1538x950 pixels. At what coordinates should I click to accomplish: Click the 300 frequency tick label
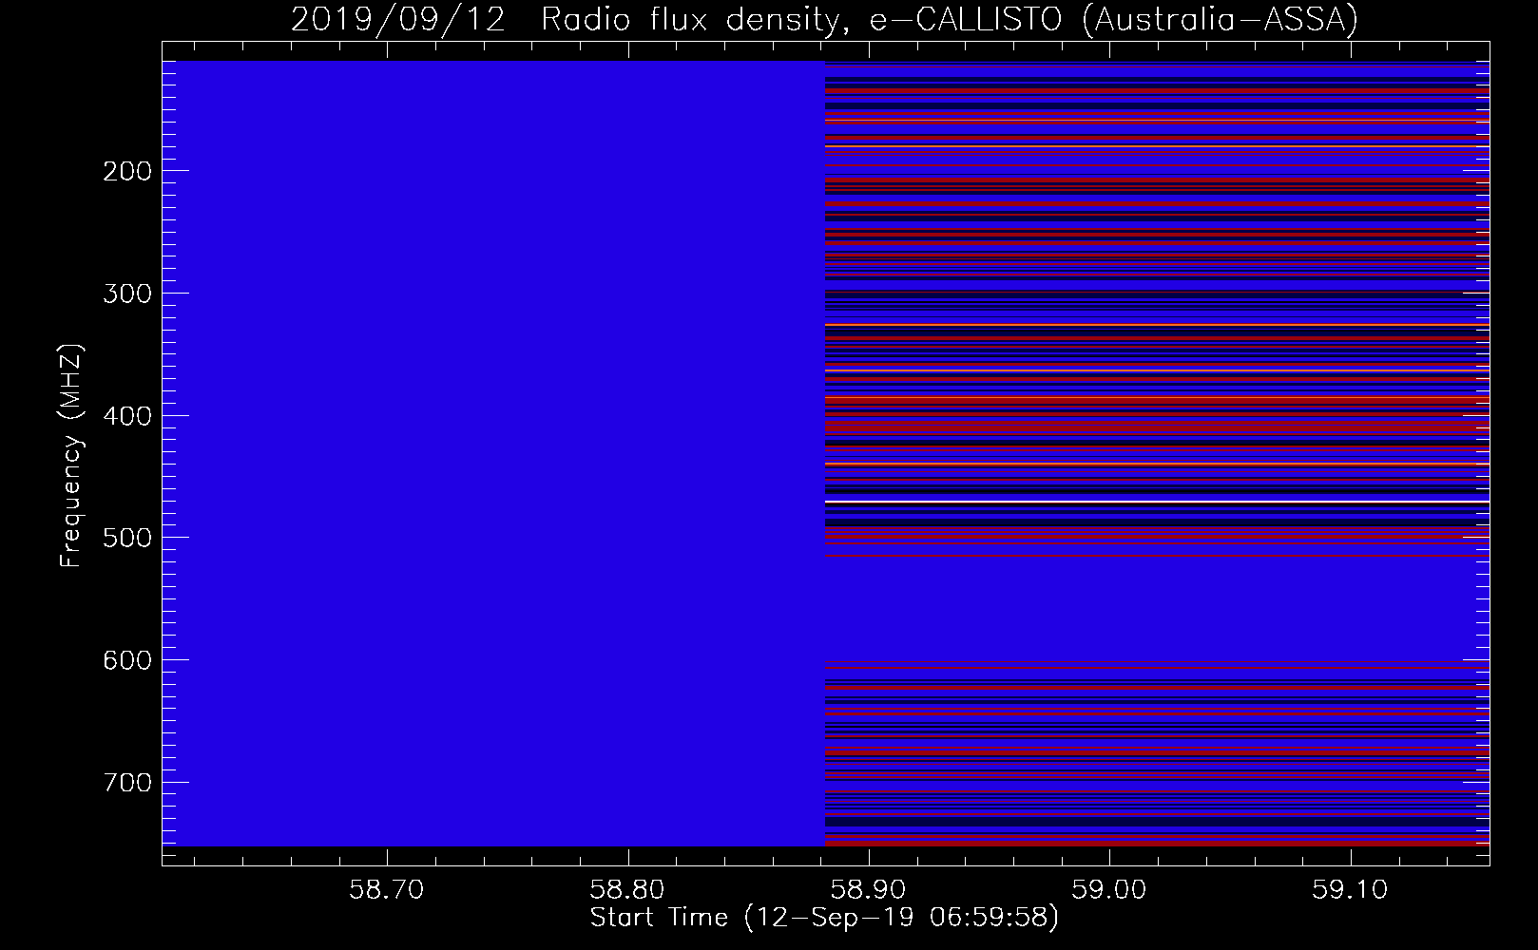[x=126, y=294]
